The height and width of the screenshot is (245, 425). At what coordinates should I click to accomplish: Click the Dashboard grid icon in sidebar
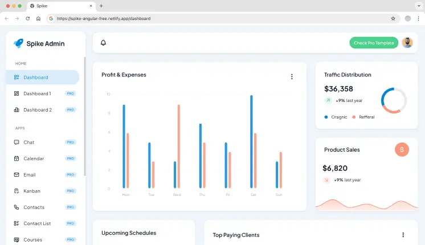tap(17, 77)
